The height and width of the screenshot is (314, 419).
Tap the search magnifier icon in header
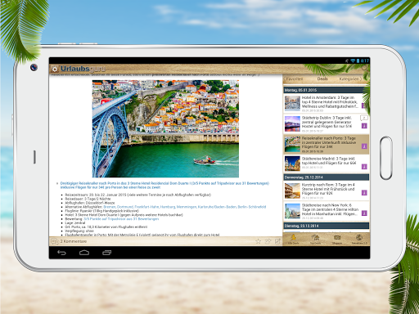(364, 68)
